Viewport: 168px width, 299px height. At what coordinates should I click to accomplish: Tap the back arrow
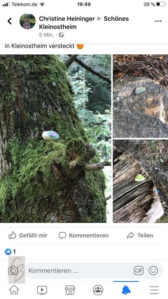click(10, 21)
